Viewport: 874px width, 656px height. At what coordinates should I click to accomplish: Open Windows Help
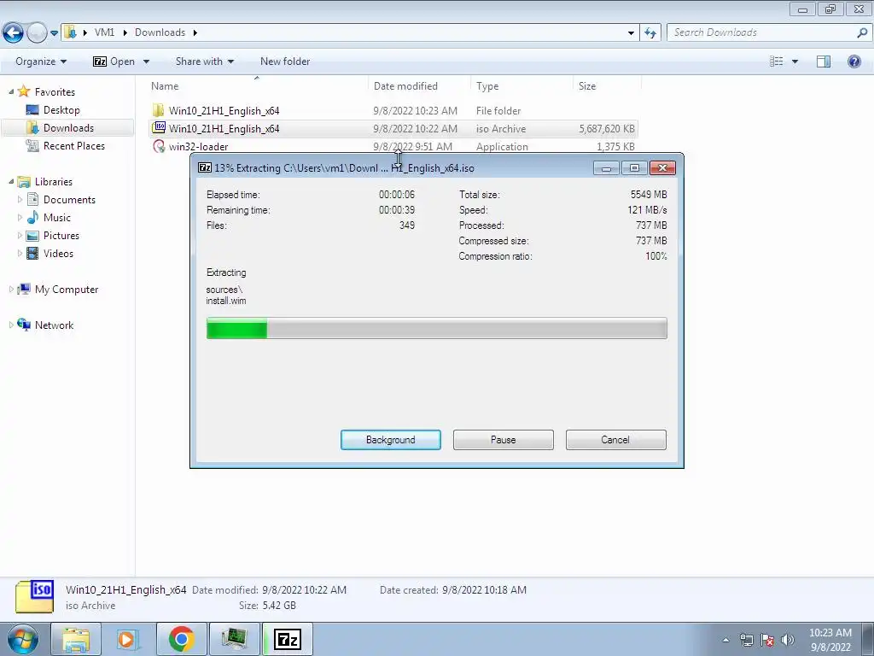(x=854, y=61)
